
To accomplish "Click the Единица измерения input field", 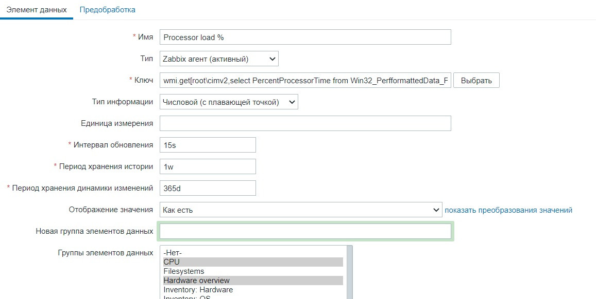I will click(305, 123).
